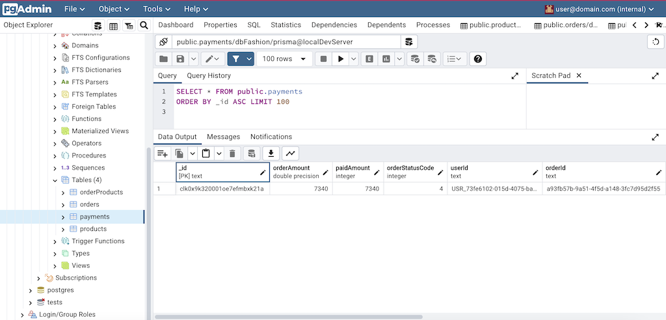Open the explain options dropdown arrow
This screenshot has width=666, height=320.
pyautogui.click(x=399, y=59)
